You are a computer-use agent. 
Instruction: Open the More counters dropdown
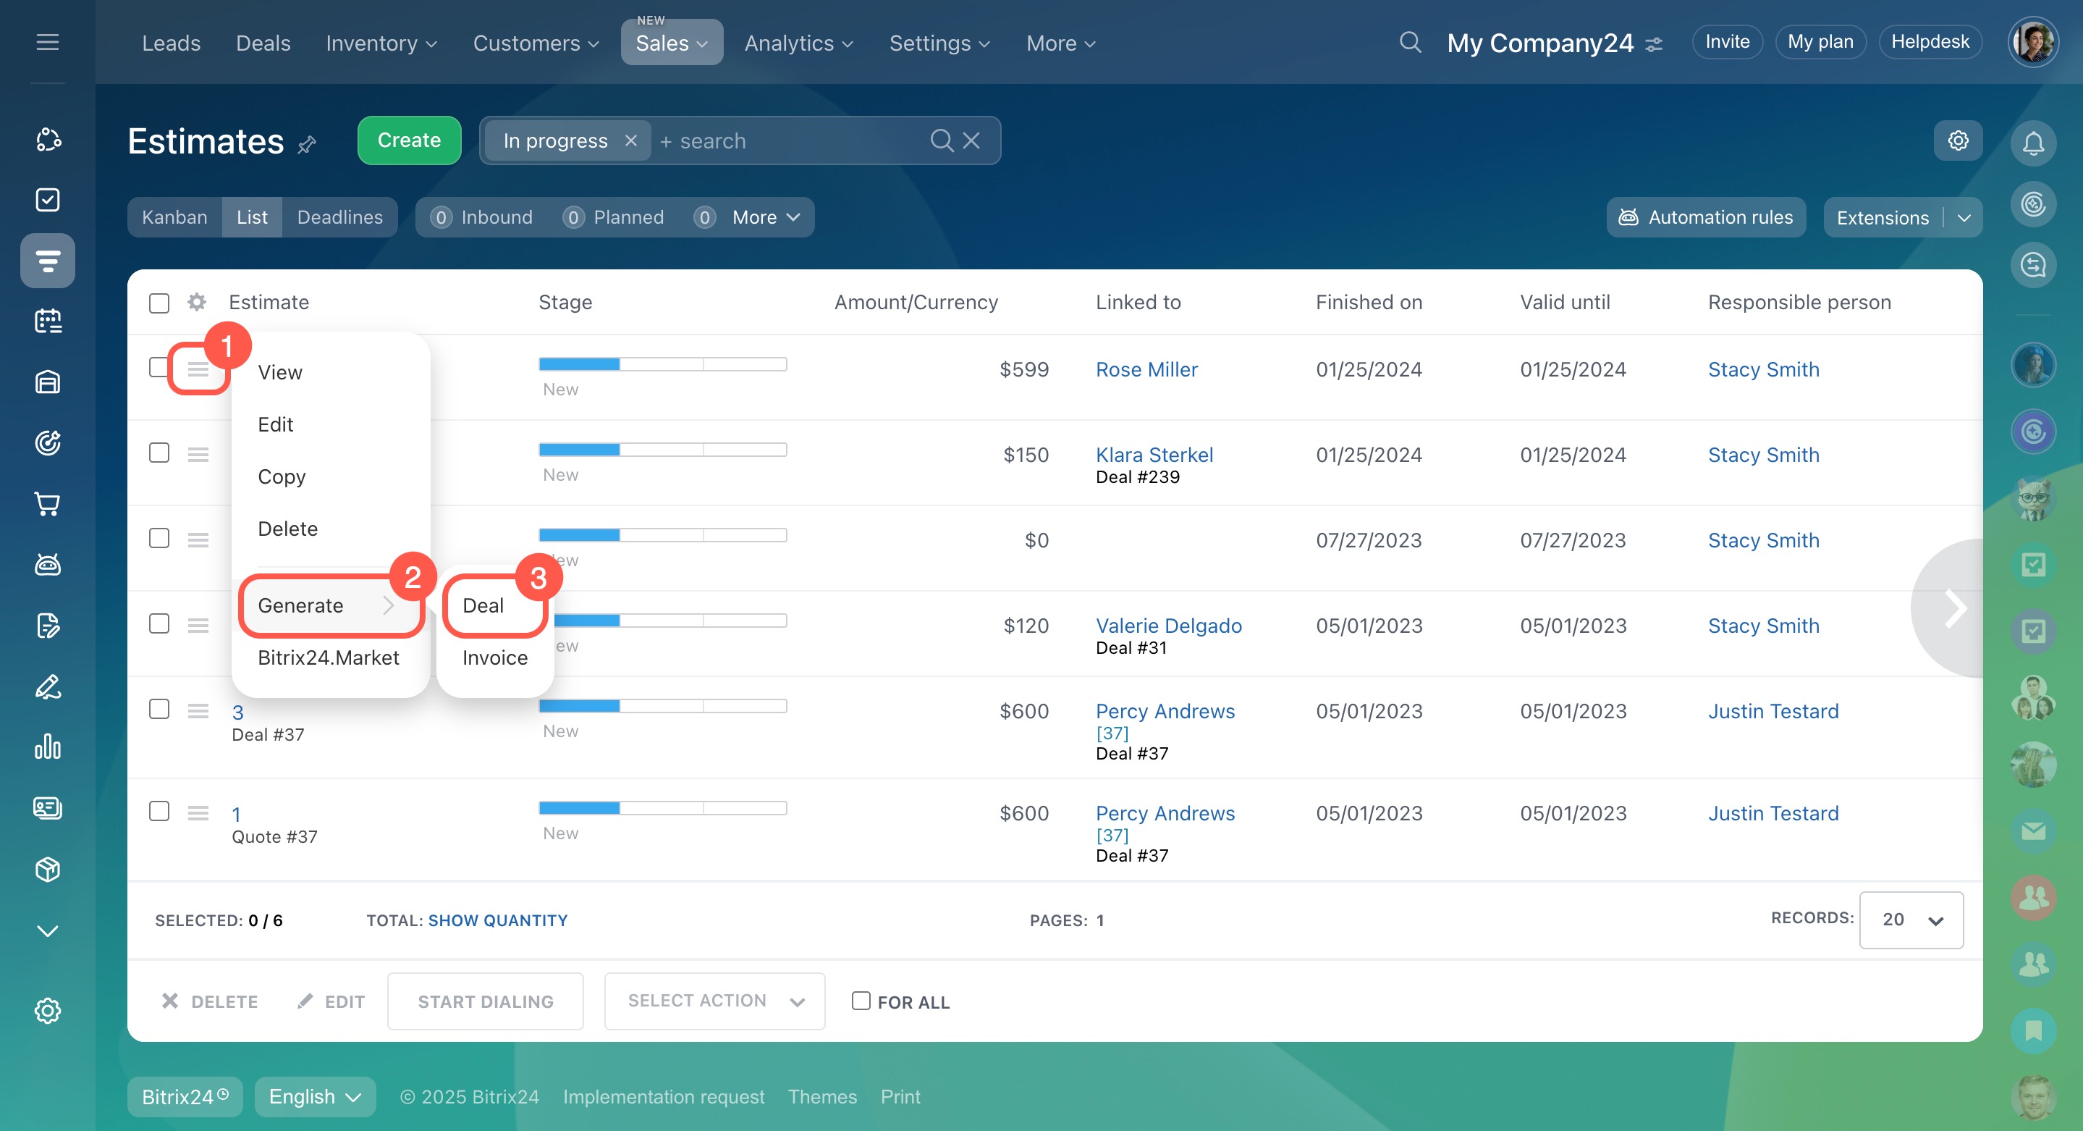[x=765, y=216]
